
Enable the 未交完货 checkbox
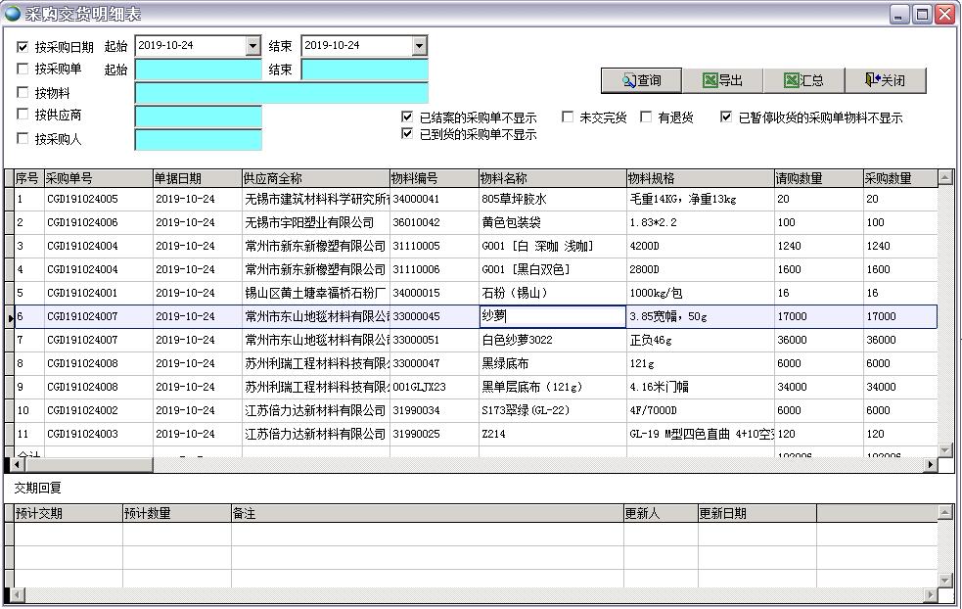click(568, 117)
